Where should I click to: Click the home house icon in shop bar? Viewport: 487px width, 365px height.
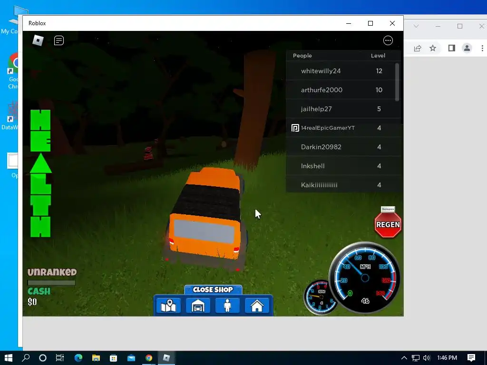point(257,306)
